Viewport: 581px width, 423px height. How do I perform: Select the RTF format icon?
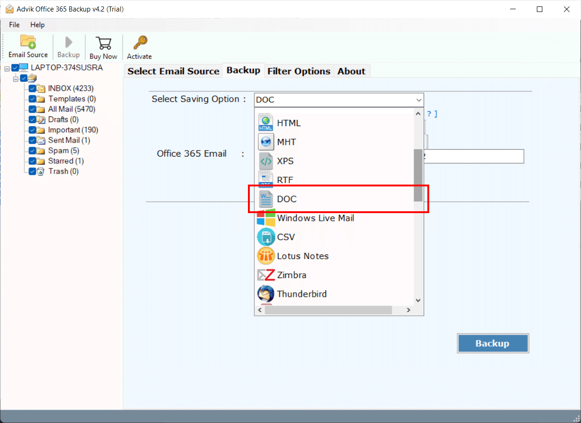[x=266, y=180]
